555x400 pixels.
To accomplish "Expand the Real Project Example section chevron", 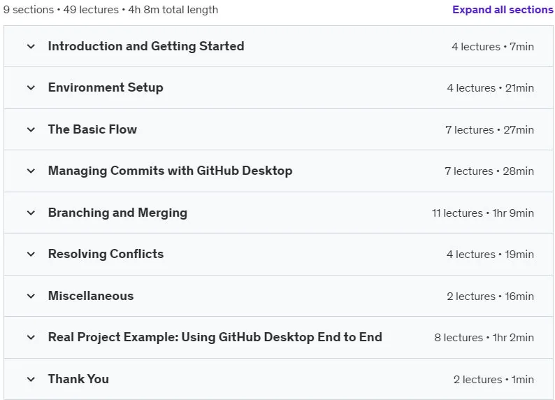I will point(31,337).
